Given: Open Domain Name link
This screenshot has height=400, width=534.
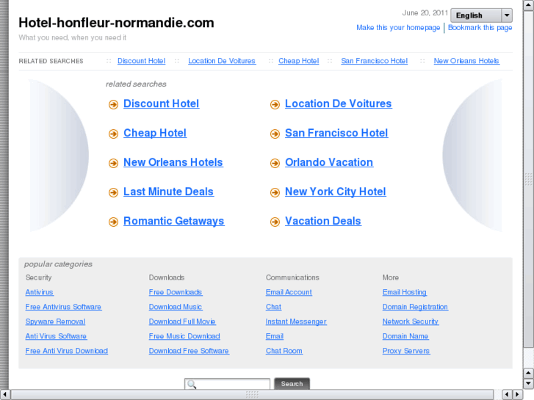Looking at the screenshot, I should point(405,336).
